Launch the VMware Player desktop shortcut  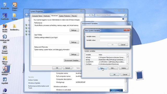(x=5, y=60)
